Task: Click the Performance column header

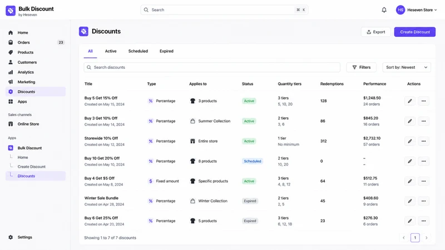Action: click(x=374, y=84)
